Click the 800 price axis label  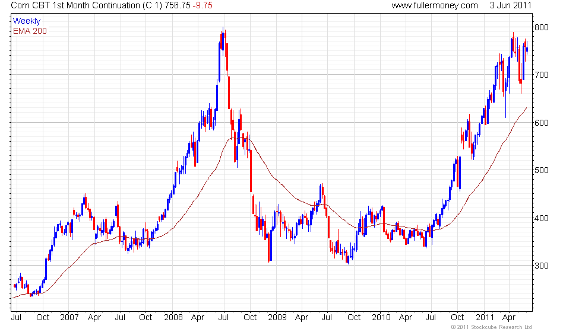[x=541, y=27]
